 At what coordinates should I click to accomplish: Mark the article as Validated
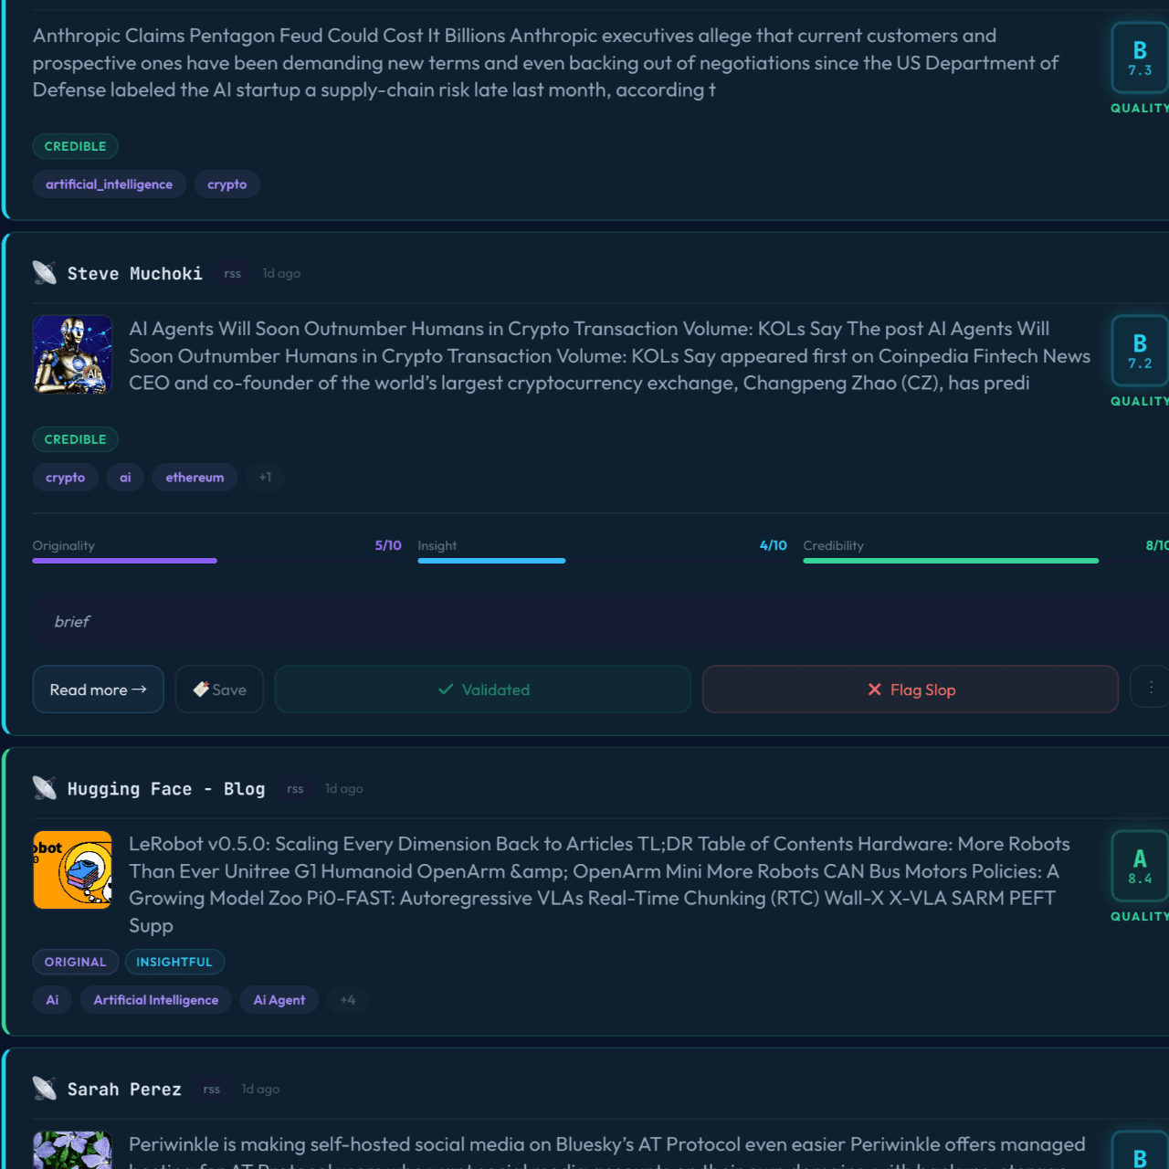click(x=483, y=690)
